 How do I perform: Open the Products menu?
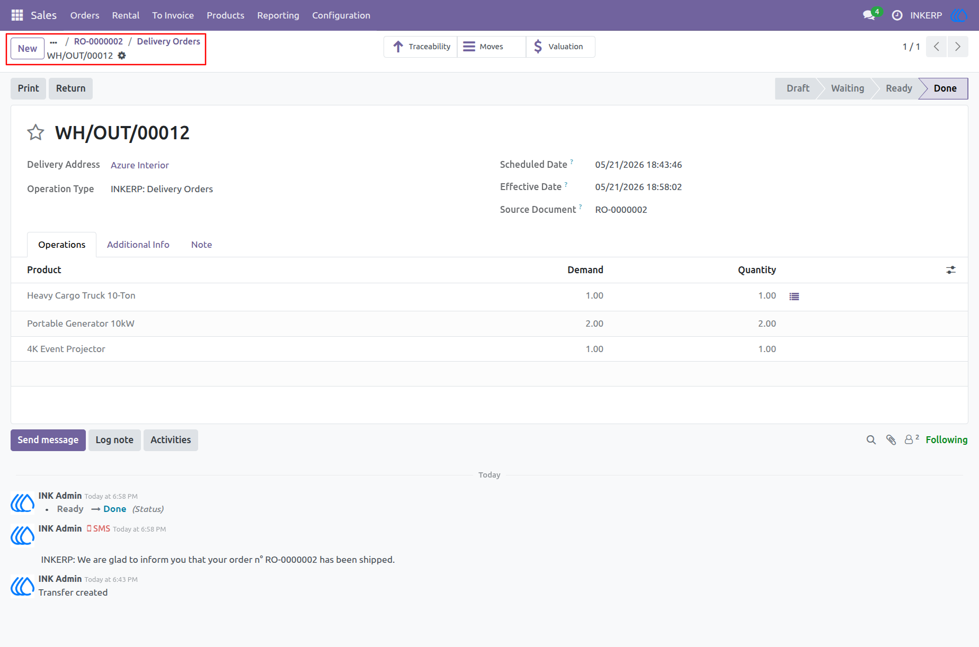pos(225,15)
